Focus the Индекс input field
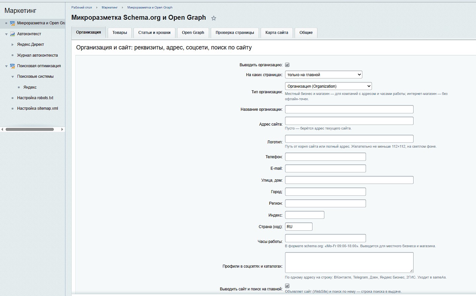This screenshot has width=476, height=296. pyautogui.click(x=305, y=215)
